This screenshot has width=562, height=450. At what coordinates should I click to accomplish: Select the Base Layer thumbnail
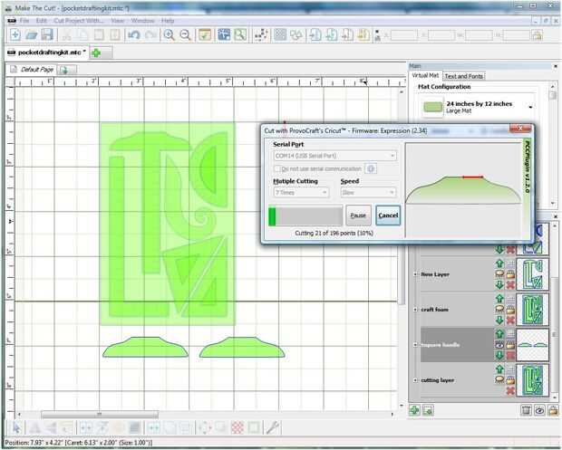pyautogui.click(x=533, y=274)
